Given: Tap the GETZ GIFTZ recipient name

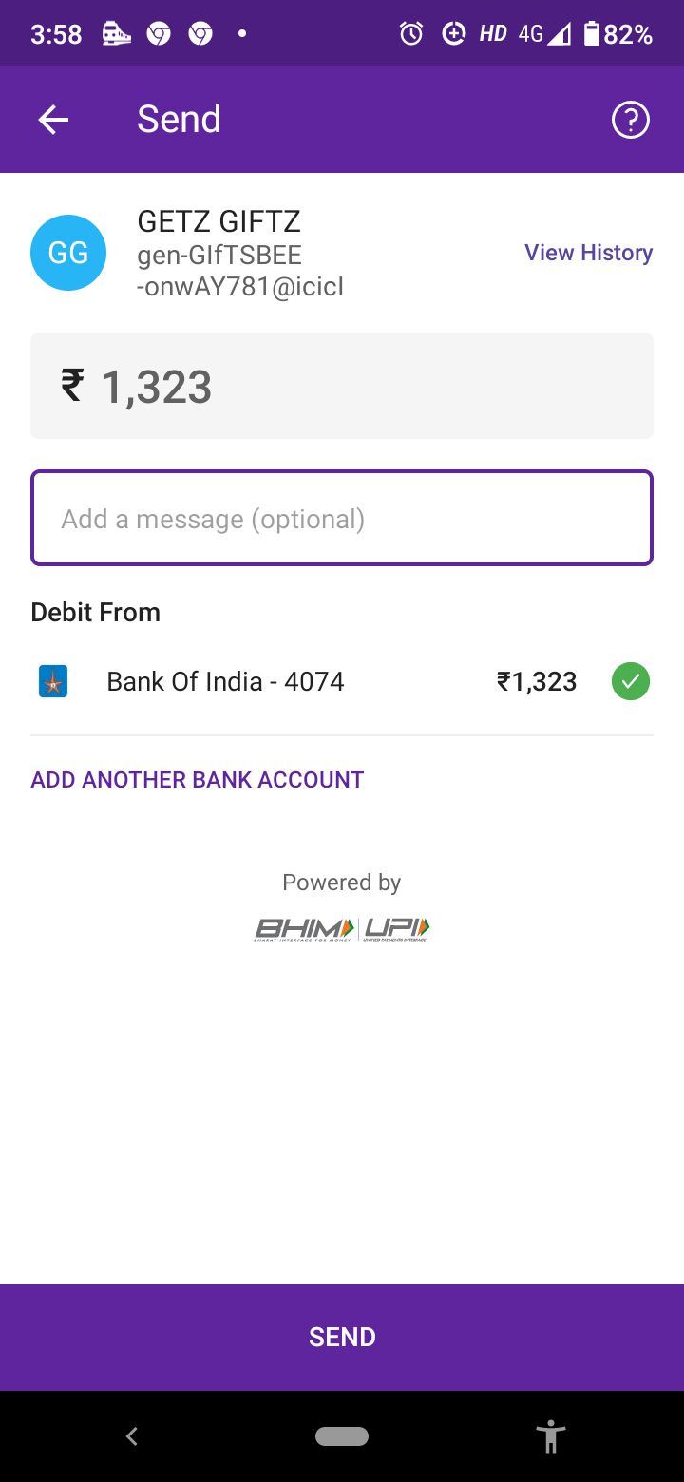Looking at the screenshot, I should [x=219, y=221].
